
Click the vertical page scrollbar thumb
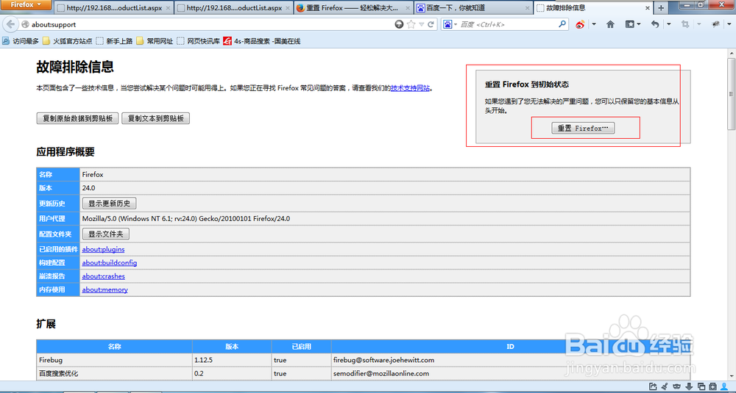click(731, 94)
